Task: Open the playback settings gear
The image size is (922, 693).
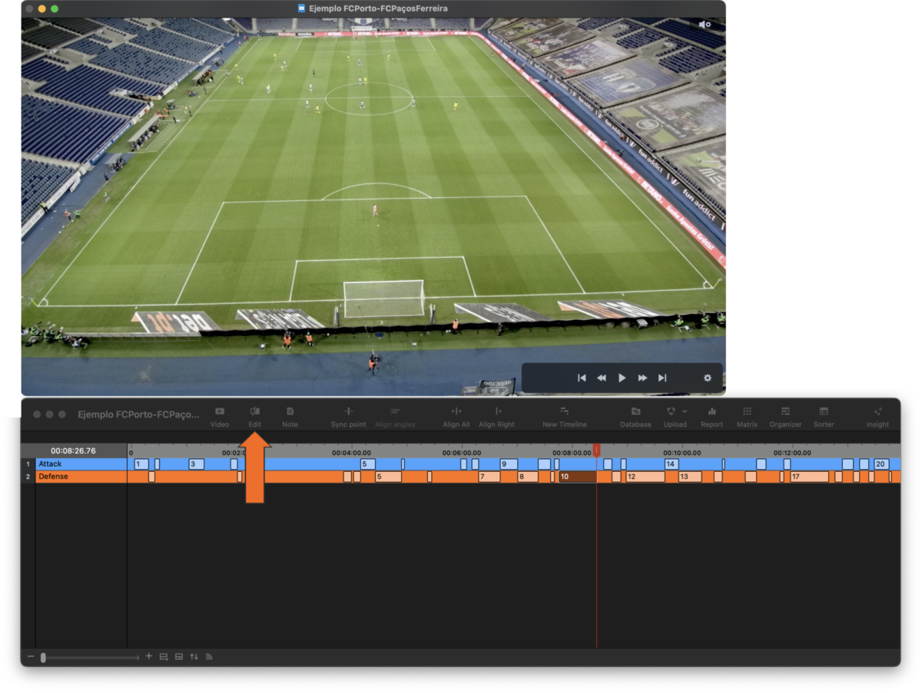Action: click(707, 377)
